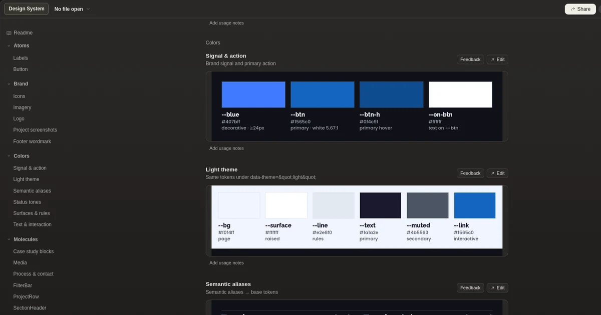Click the --muted gray swatch

pos(428,205)
